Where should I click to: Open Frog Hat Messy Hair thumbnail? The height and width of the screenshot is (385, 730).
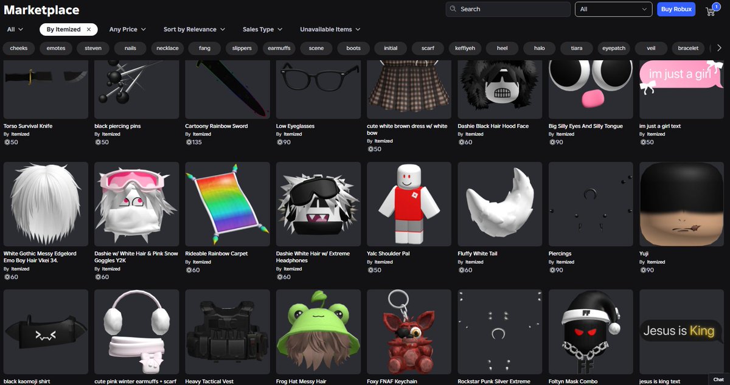click(x=318, y=331)
